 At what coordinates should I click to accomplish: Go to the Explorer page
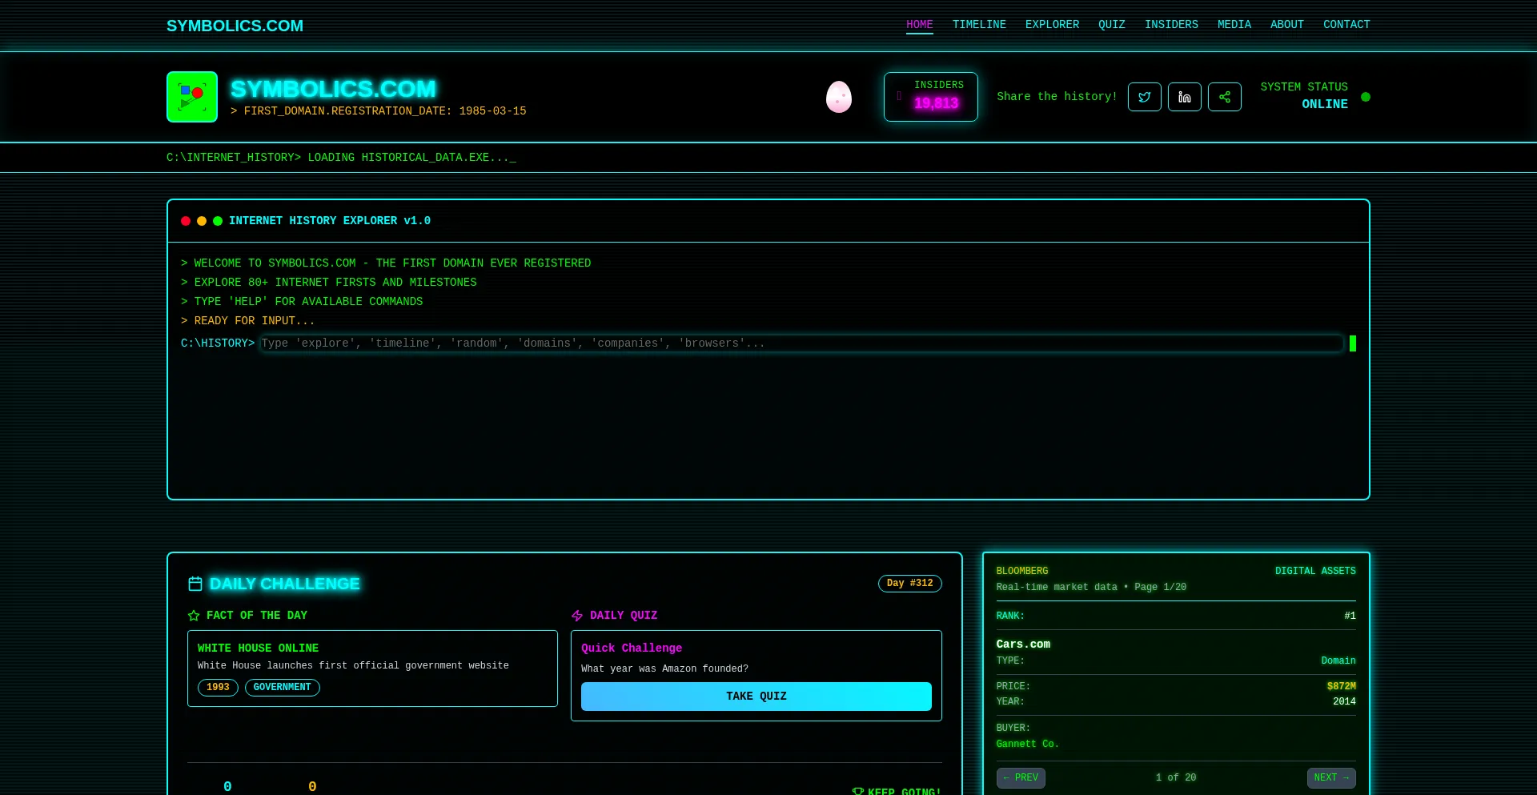[x=1052, y=25]
